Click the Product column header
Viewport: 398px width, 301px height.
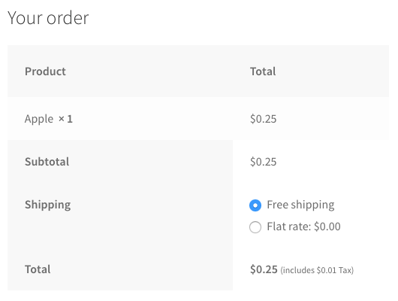[45, 71]
